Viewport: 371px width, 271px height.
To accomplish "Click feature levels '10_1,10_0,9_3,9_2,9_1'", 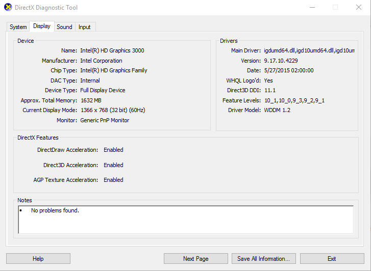I will 294,100.
